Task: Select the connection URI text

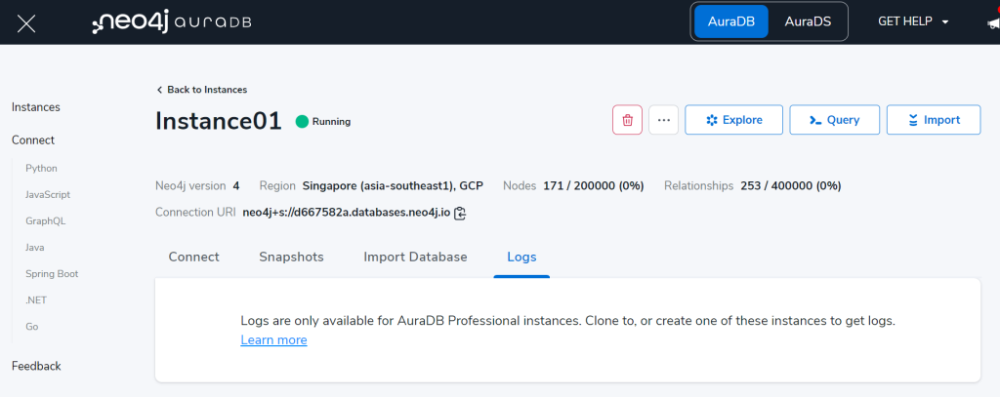Action: click(347, 213)
